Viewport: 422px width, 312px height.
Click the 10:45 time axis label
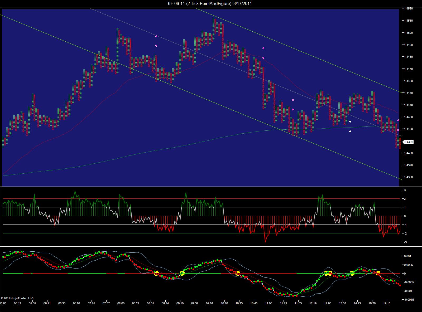pos(254,303)
